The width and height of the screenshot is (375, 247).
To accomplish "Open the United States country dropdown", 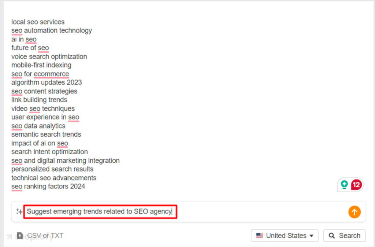I will tap(284, 236).
